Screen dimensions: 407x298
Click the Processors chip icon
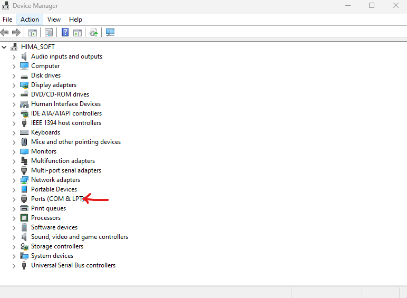click(x=24, y=218)
